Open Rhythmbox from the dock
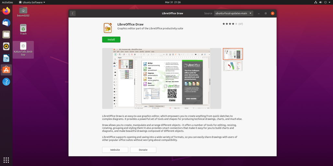Viewport: 333px width, 166px height. pos(6,46)
